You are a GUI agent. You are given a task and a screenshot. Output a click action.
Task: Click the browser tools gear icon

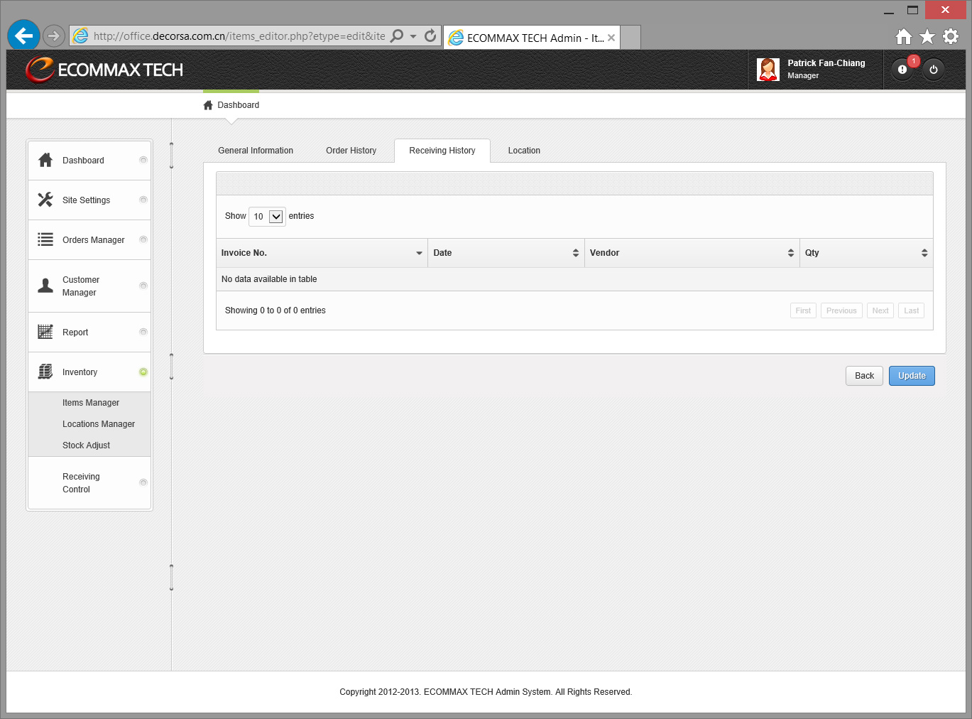click(951, 36)
